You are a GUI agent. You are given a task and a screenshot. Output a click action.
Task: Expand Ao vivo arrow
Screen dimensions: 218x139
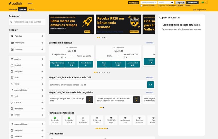[x=42, y=59]
